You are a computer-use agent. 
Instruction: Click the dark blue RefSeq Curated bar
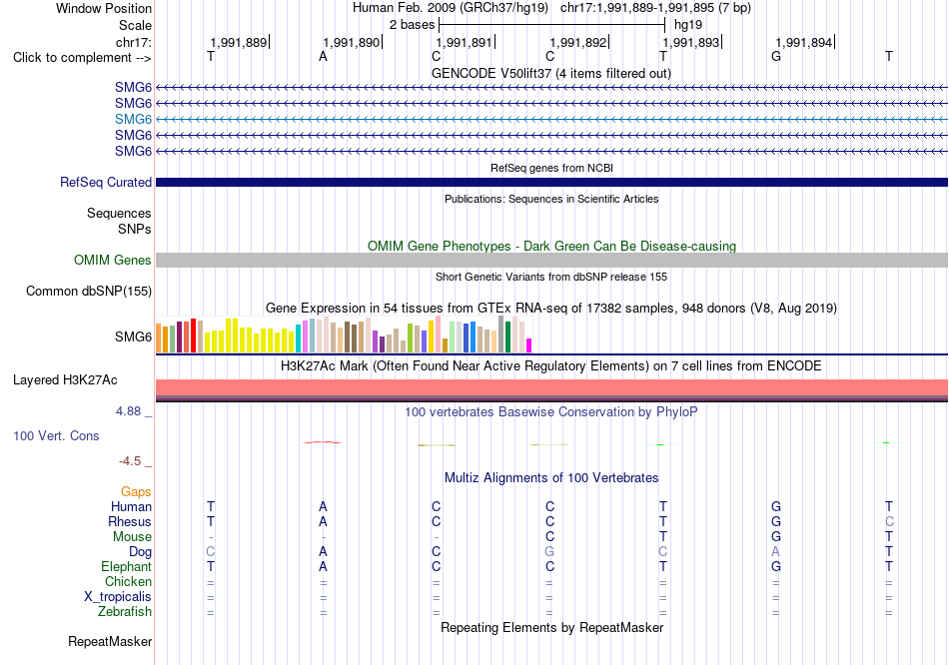pyautogui.click(x=551, y=182)
